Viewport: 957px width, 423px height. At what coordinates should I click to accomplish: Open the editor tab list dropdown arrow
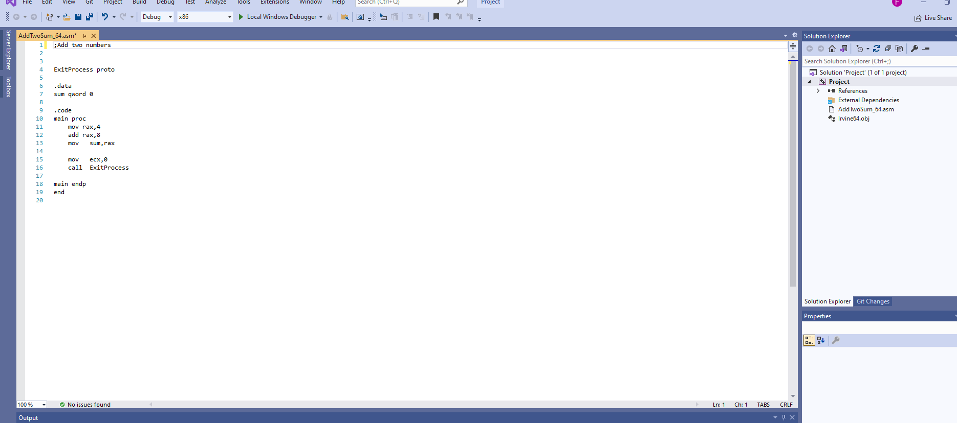pyautogui.click(x=786, y=36)
